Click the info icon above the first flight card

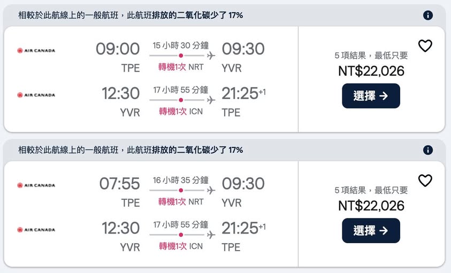tap(428, 15)
